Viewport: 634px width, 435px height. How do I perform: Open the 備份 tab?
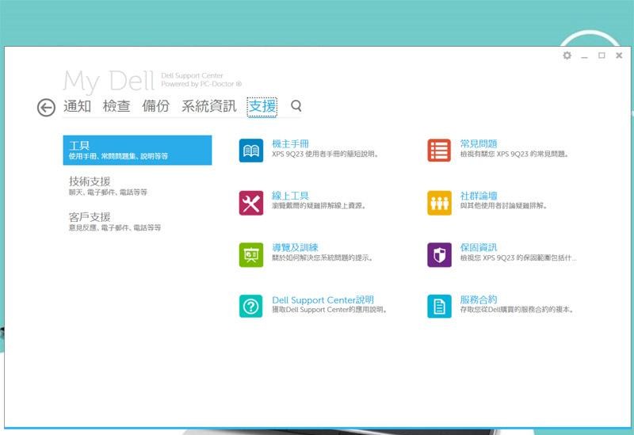pyautogui.click(x=155, y=106)
